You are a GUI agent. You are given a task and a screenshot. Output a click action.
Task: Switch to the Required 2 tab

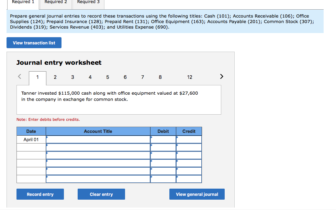click(55, 3)
